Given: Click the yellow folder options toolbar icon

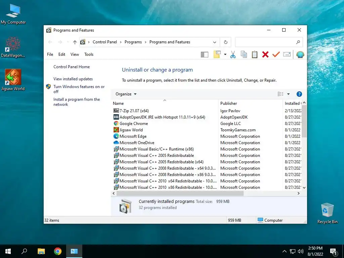Looking at the screenshot, I should tap(217, 54).
